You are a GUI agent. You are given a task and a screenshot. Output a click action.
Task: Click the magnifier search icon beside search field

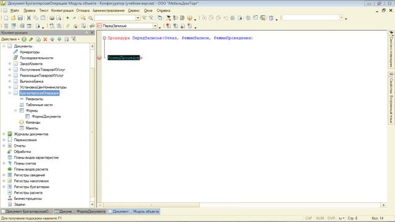tap(91, 18)
